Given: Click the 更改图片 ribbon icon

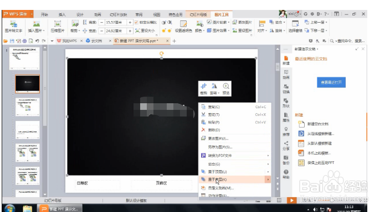Looking at the screenshot, I should click(242, 22).
